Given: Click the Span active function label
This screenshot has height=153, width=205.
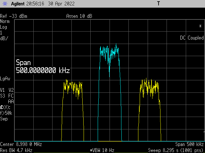Looking at the screenshot, I should 23,62.
